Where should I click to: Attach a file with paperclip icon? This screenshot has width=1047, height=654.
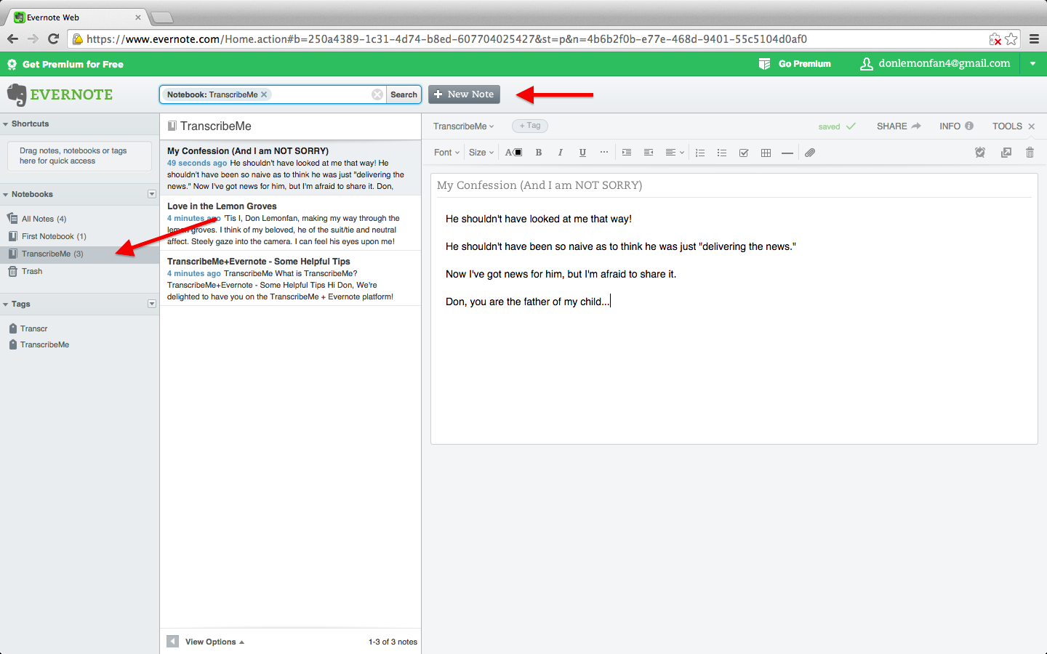(810, 153)
